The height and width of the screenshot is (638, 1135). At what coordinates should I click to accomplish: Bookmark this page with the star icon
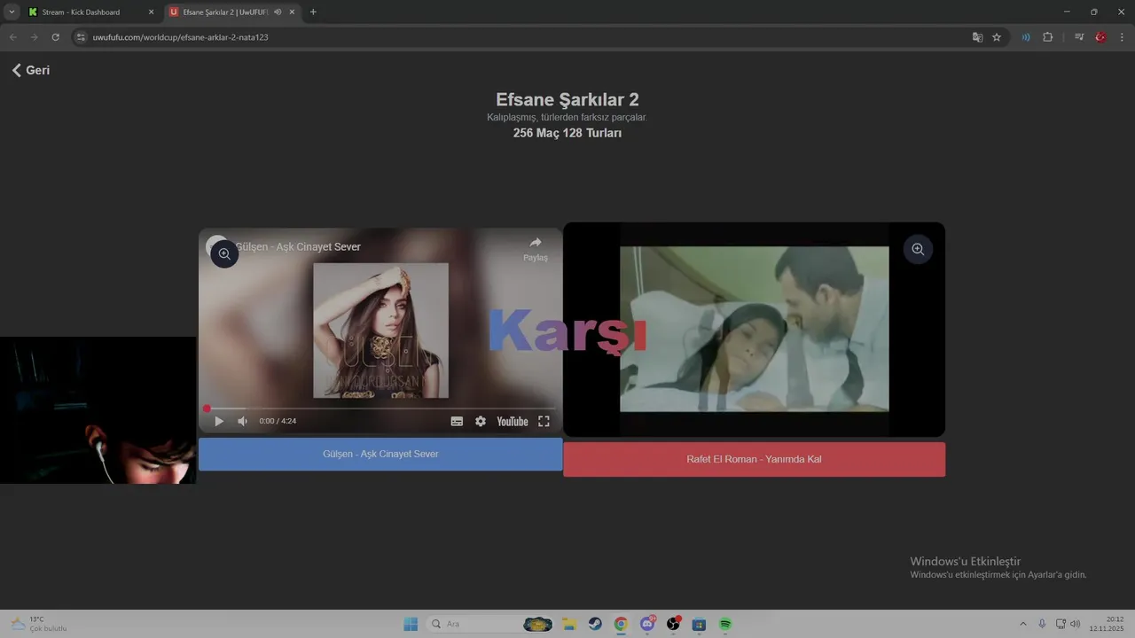(x=997, y=37)
